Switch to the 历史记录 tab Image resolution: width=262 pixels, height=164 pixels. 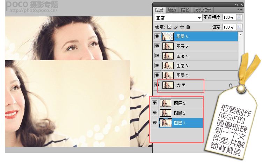(203, 10)
